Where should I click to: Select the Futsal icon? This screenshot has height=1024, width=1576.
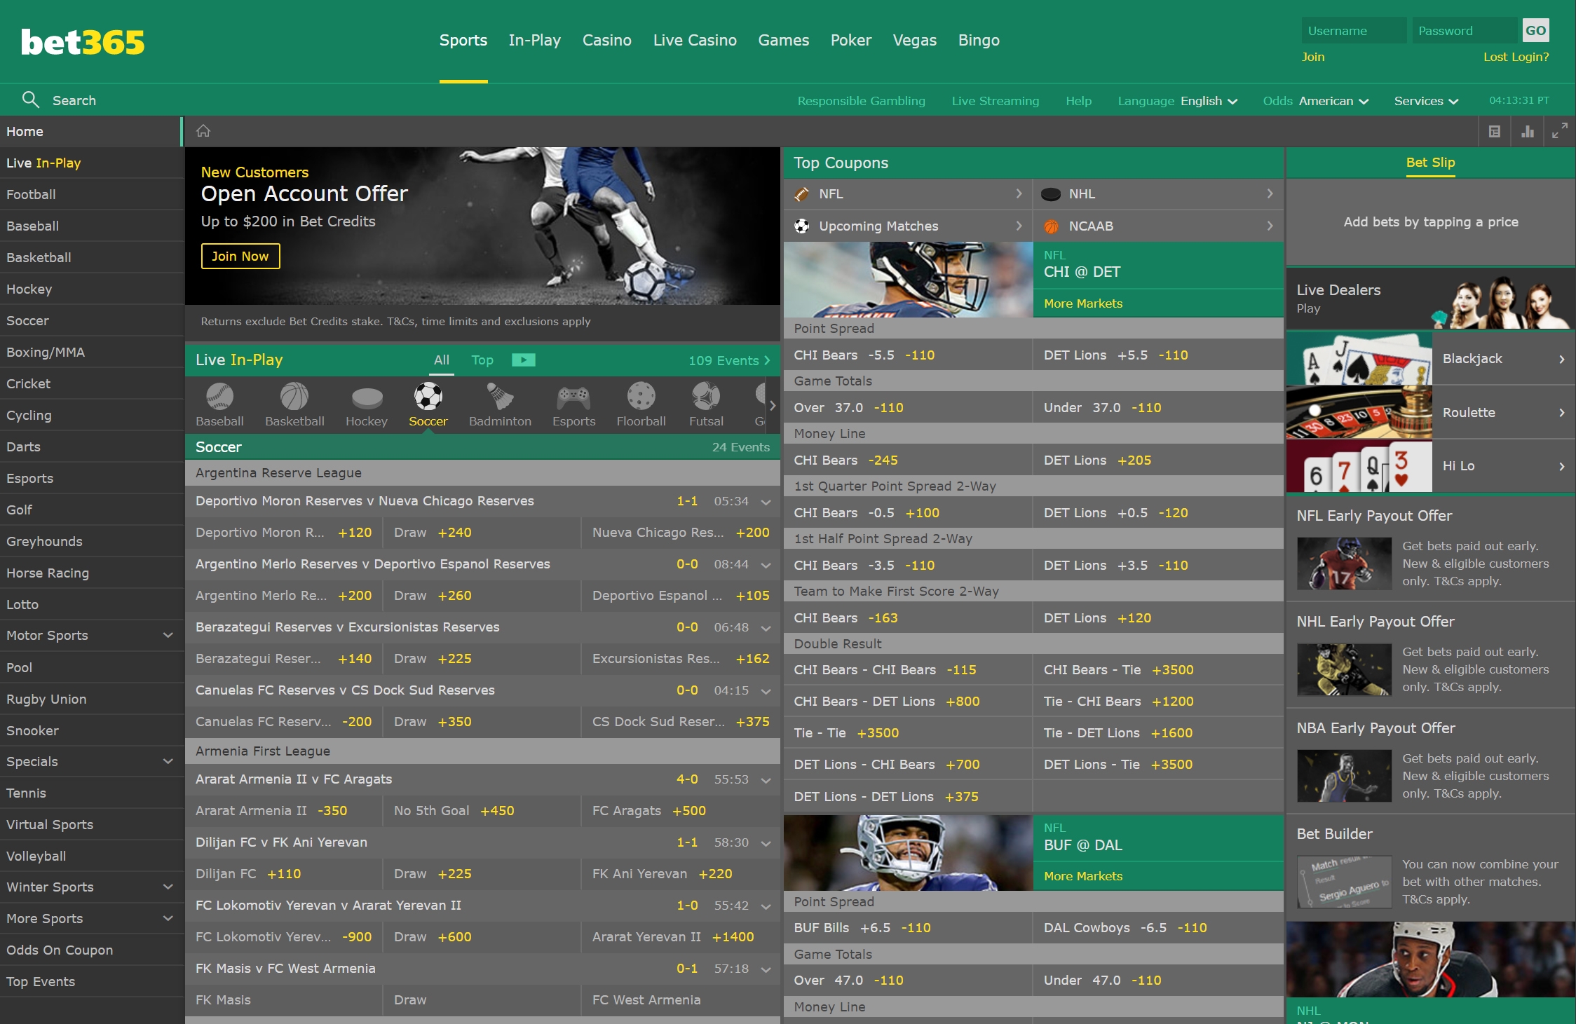point(706,397)
